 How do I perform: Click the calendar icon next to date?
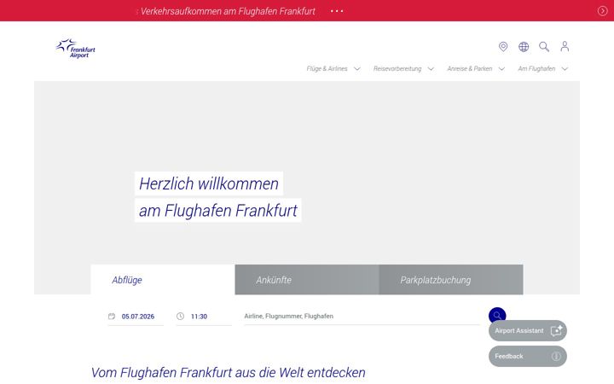click(112, 317)
